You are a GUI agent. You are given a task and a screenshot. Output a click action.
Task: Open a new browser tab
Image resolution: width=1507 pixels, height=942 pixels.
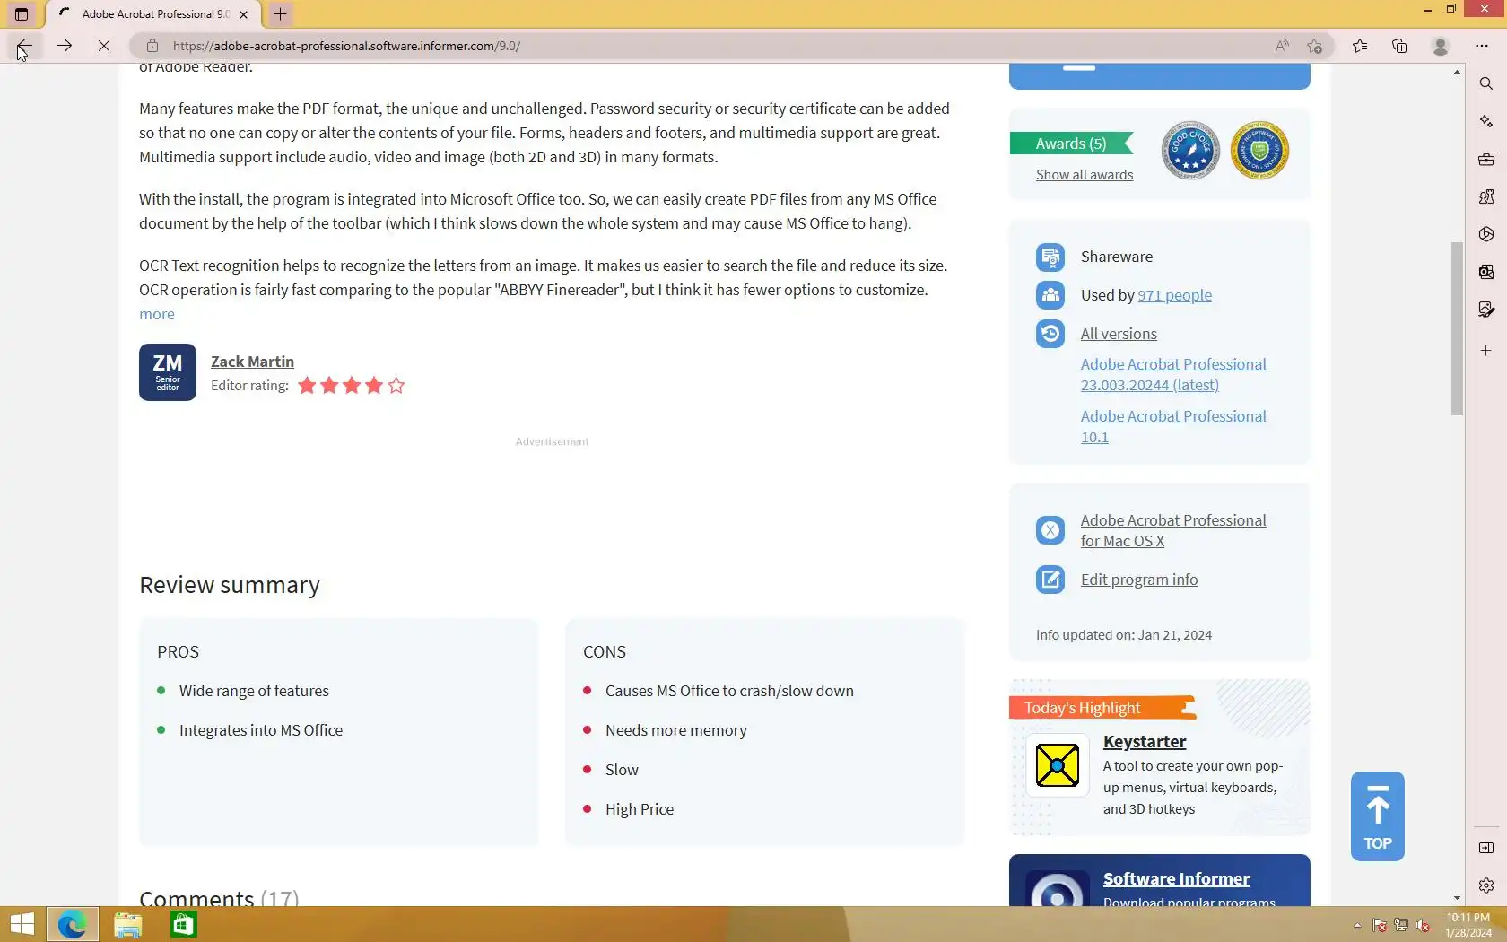click(280, 14)
